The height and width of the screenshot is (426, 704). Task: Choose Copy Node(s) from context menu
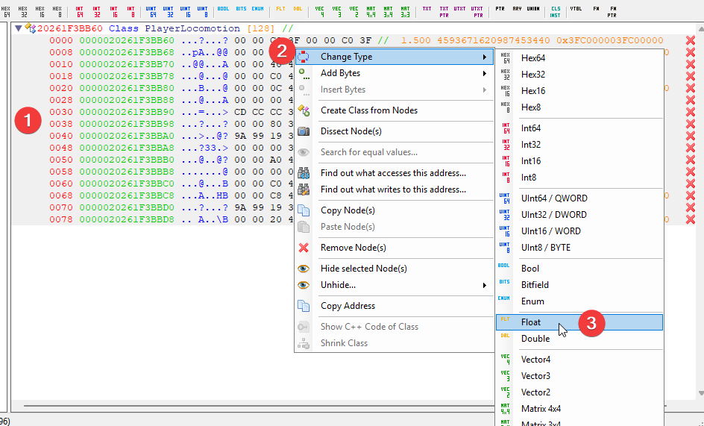pos(395,210)
